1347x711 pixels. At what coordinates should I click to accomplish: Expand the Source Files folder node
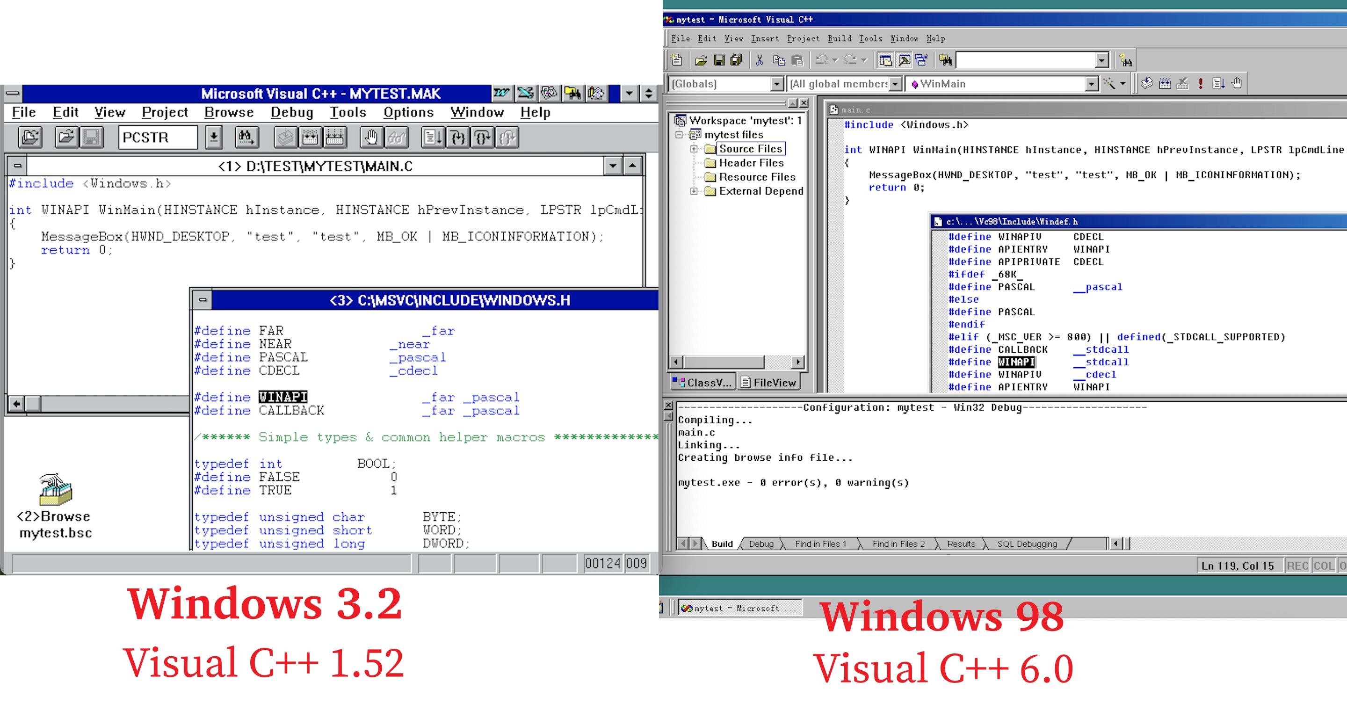[694, 149]
